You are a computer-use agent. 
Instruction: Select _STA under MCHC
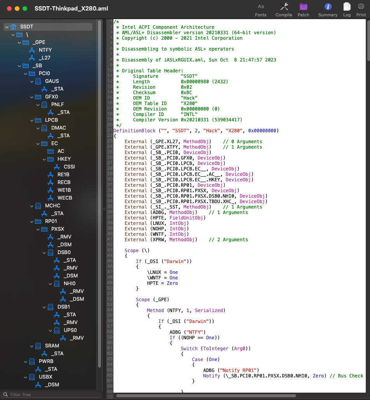57,214
